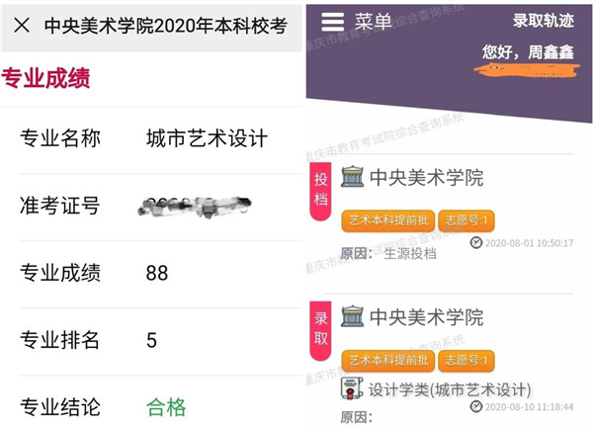Open the 录取轨迹 header item

[543, 21]
